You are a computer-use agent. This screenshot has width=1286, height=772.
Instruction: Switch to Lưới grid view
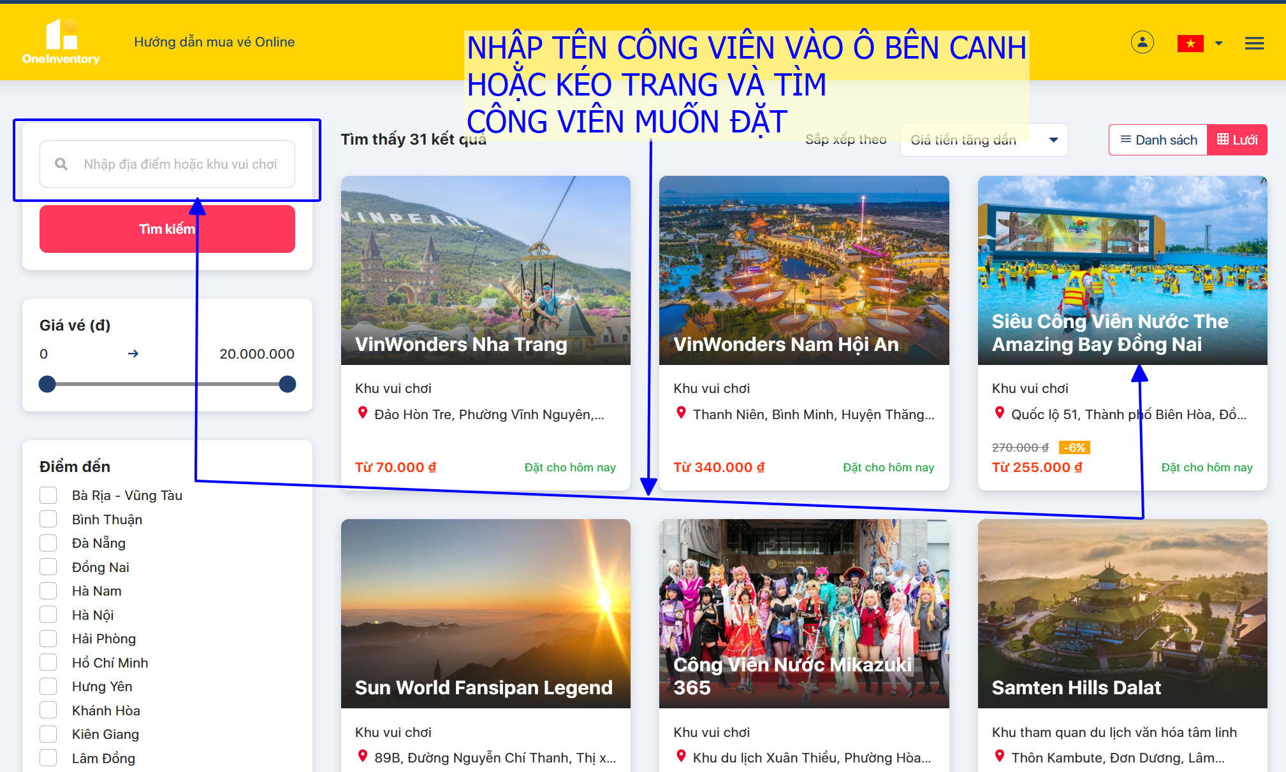point(1237,140)
